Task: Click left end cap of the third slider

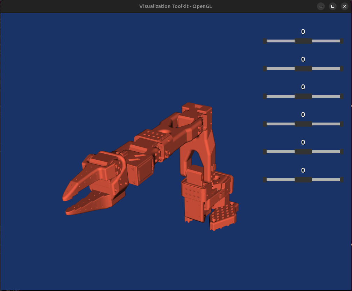Action: 265,96
